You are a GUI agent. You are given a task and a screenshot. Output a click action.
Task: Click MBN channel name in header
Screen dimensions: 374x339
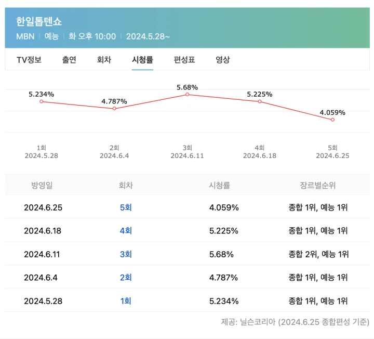click(x=25, y=36)
